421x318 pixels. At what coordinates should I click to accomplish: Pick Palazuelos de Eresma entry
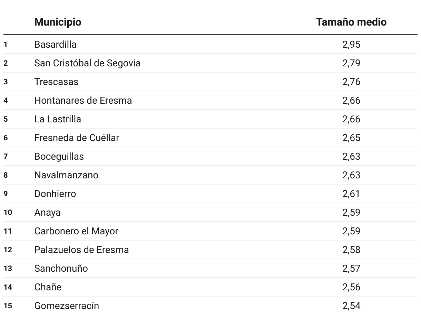click(x=81, y=250)
